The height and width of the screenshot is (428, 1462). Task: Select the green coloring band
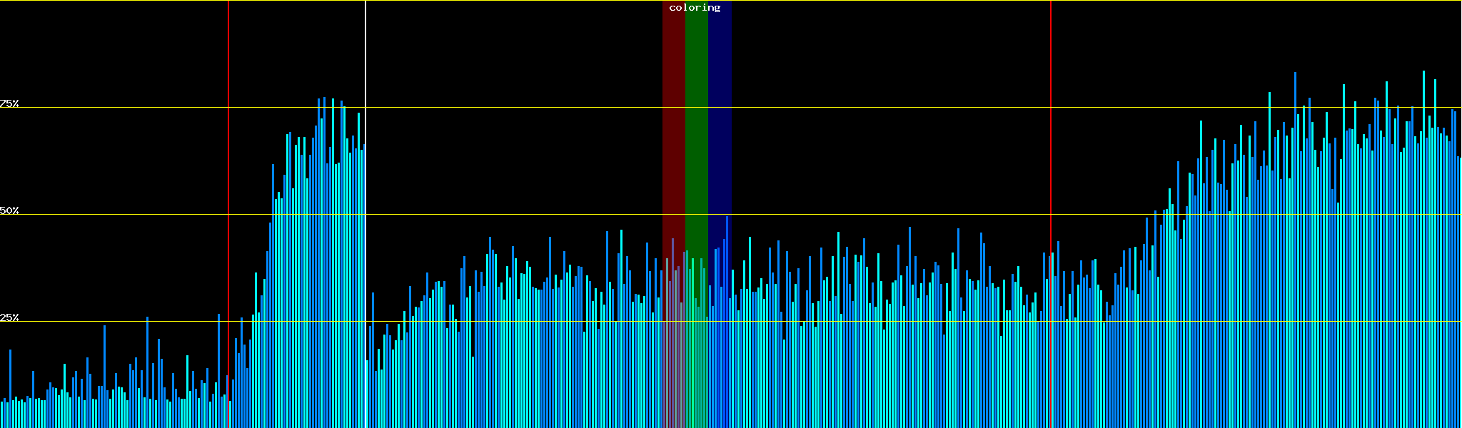[696, 143]
